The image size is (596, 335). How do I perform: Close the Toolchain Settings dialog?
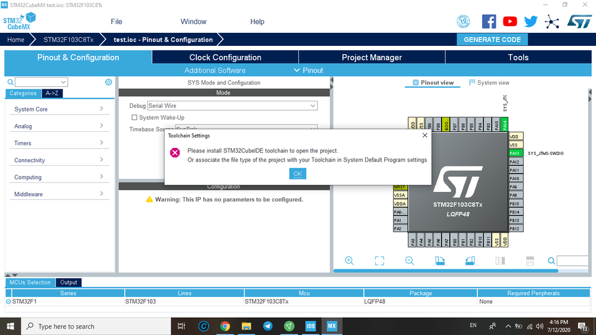(425, 135)
